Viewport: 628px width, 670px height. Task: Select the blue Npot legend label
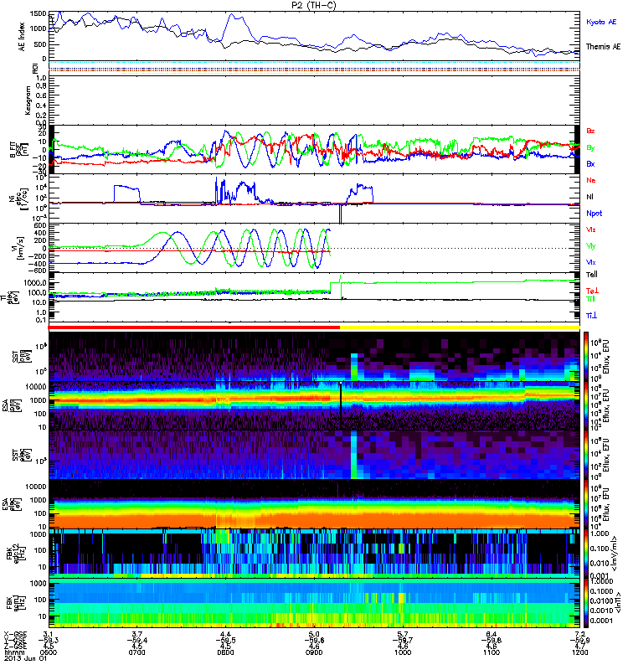click(x=594, y=214)
